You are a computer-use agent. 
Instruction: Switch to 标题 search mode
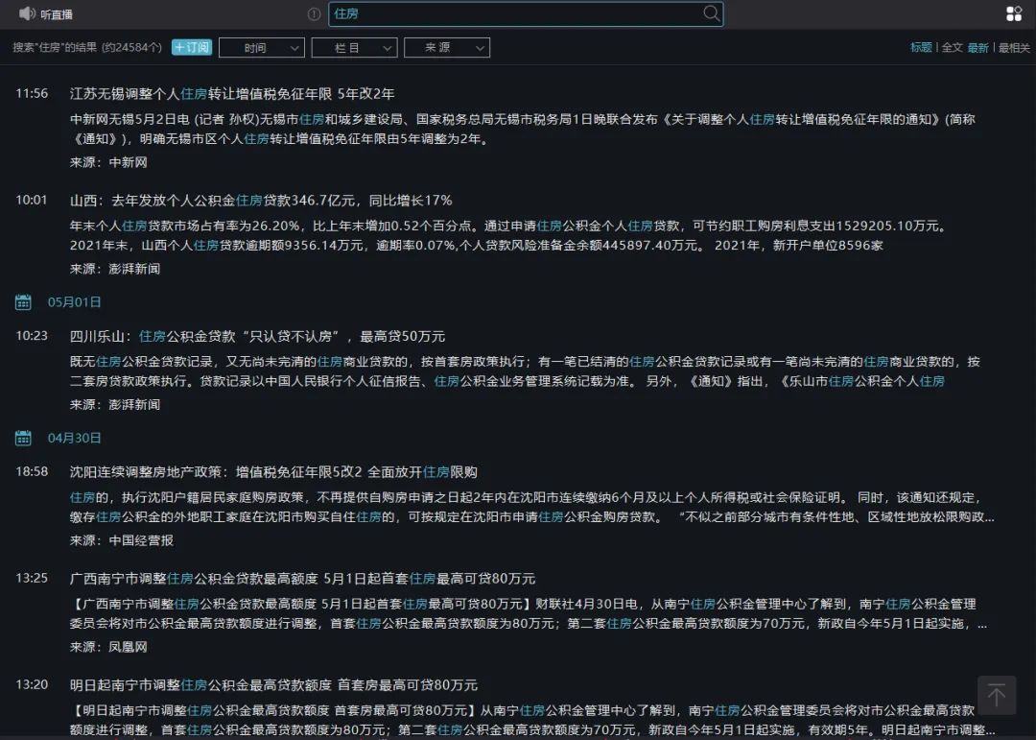[920, 48]
